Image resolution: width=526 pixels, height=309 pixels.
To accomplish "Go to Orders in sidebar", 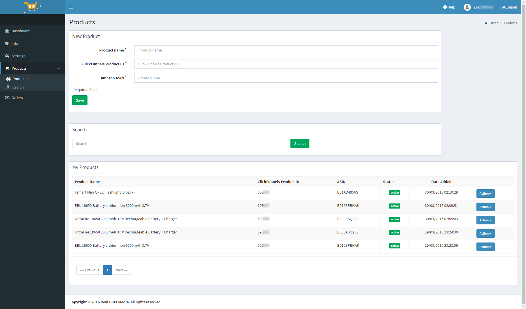I will 33,98.
